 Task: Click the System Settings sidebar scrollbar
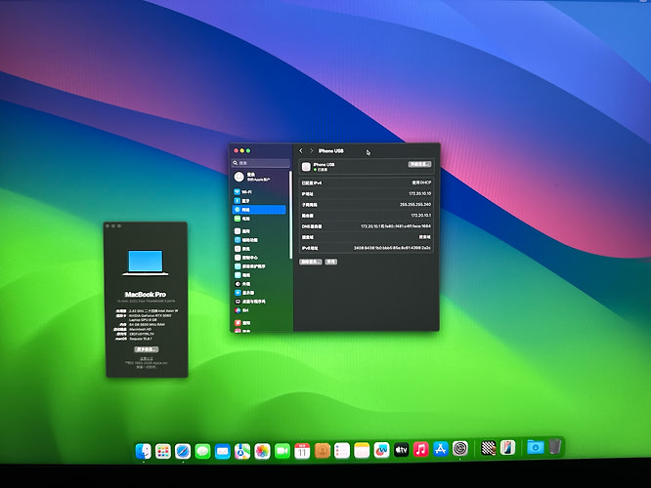click(290, 215)
